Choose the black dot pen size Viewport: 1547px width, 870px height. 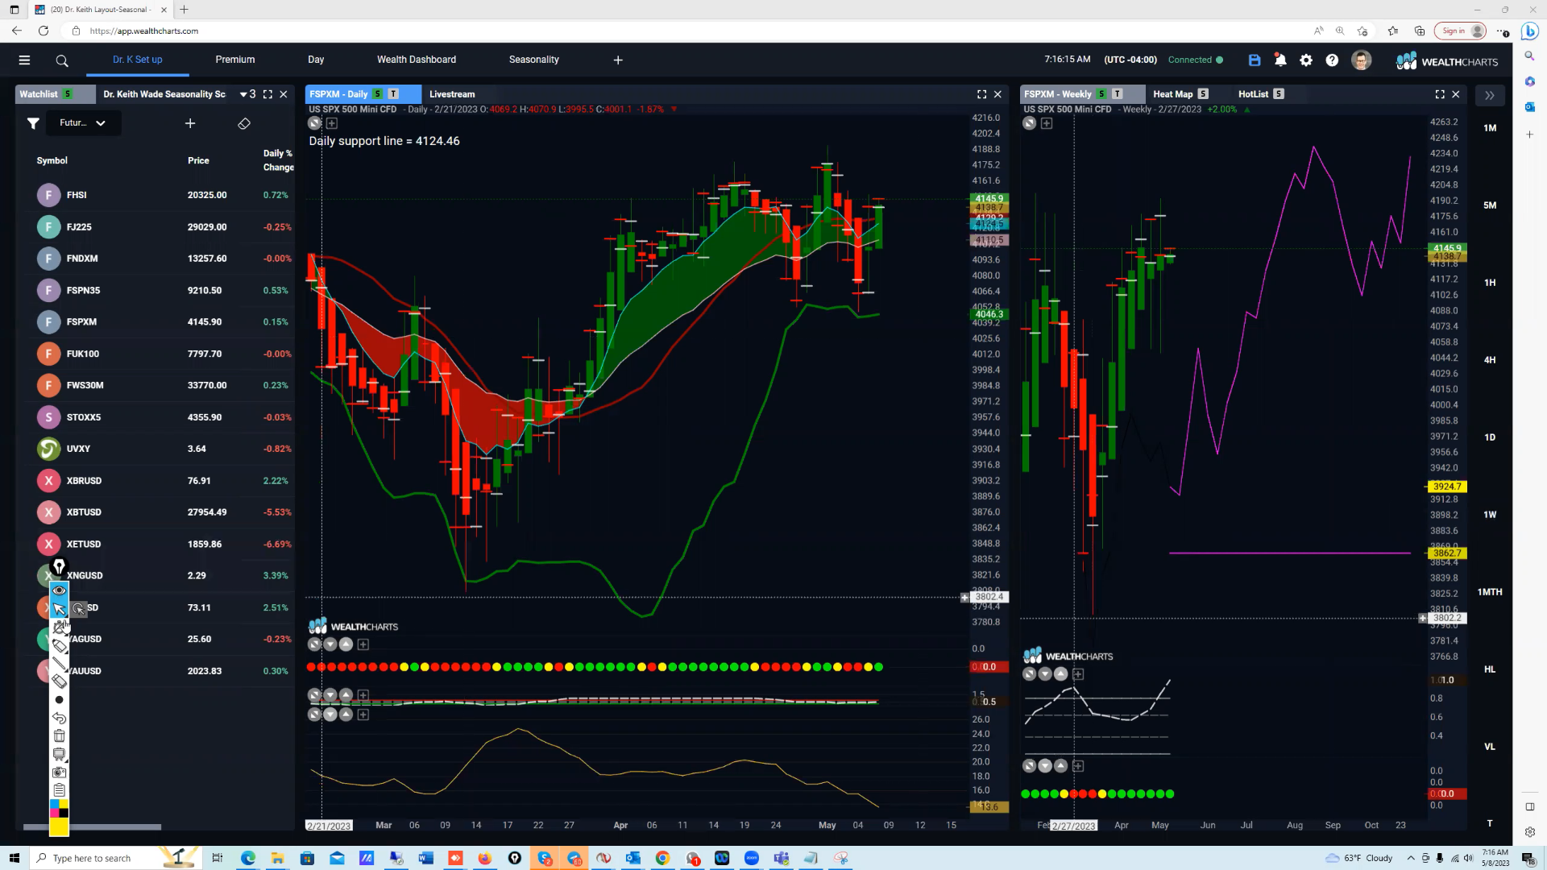pos(59,700)
